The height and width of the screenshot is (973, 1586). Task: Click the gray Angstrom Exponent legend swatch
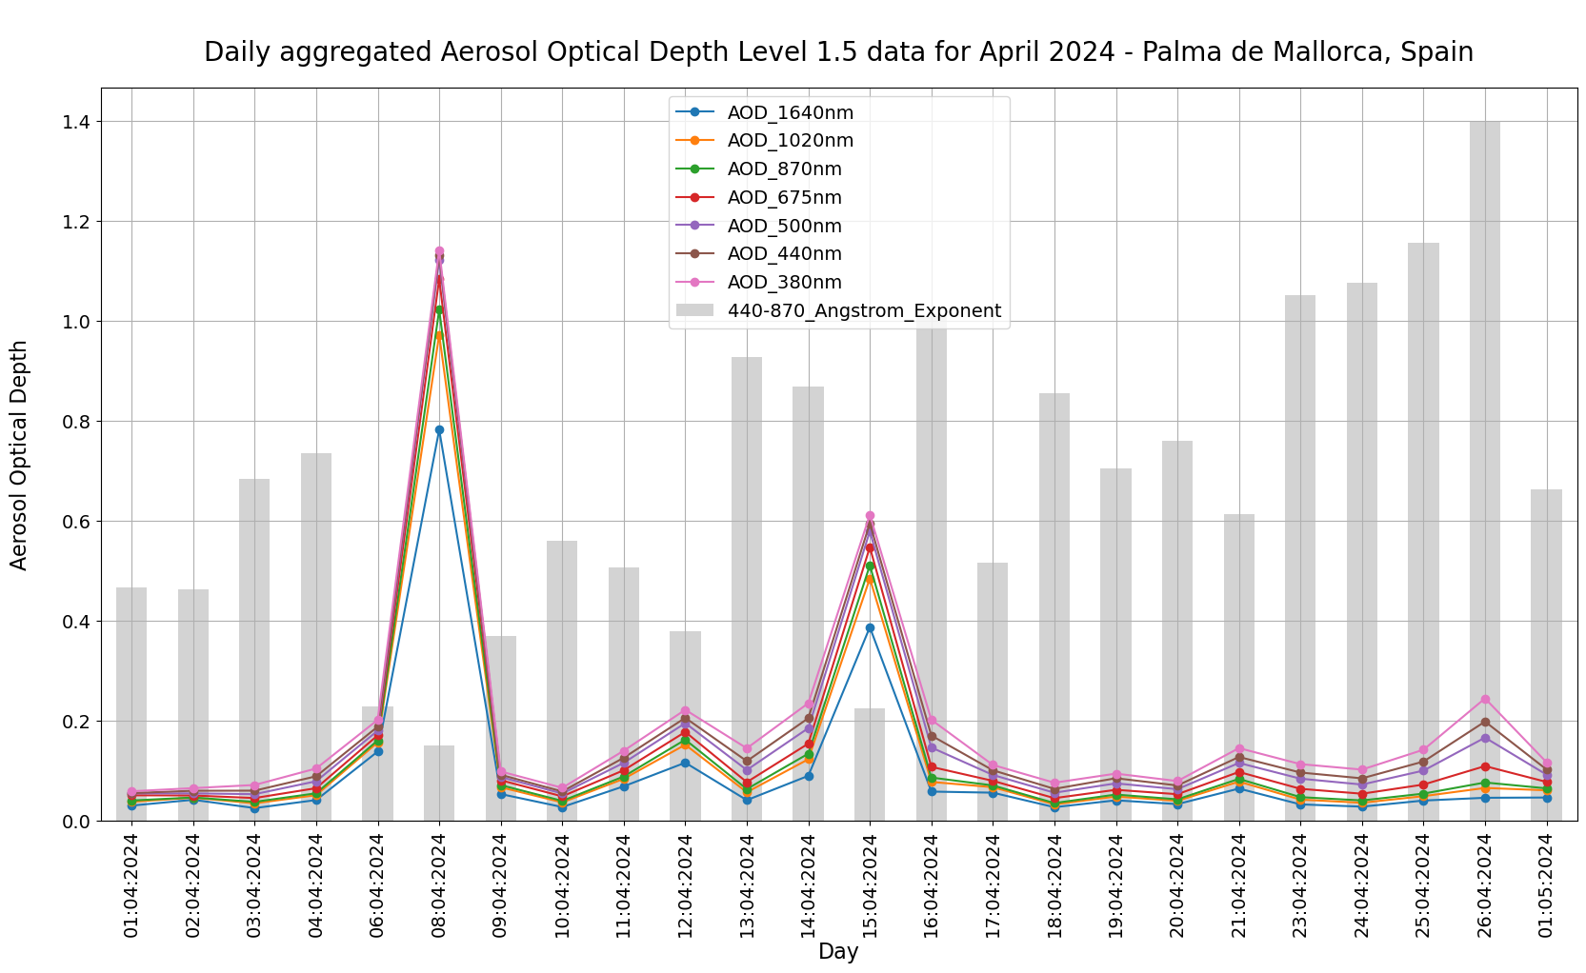tap(694, 310)
